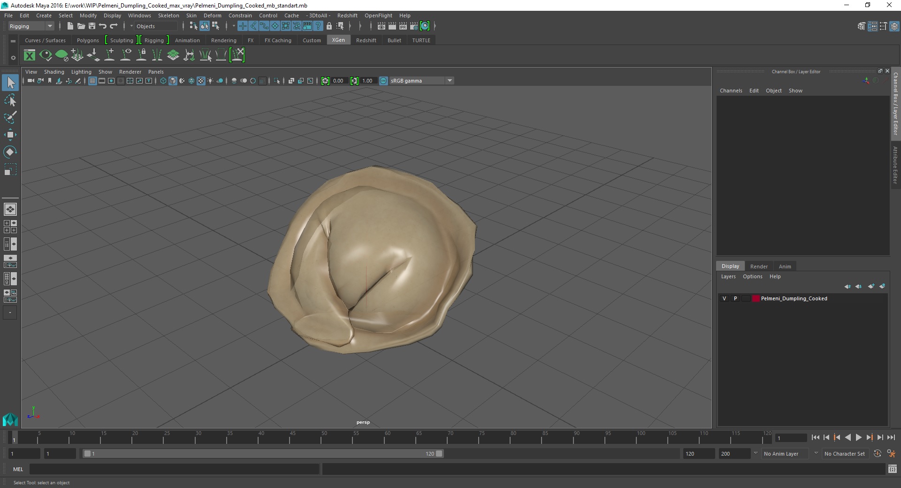Toggle the viewport checkerboard texture button
Image resolution: width=901 pixels, height=488 pixels.
[x=201, y=81]
